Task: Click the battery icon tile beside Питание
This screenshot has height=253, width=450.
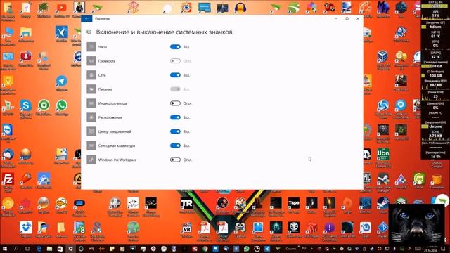Action: (x=91, y=89)
